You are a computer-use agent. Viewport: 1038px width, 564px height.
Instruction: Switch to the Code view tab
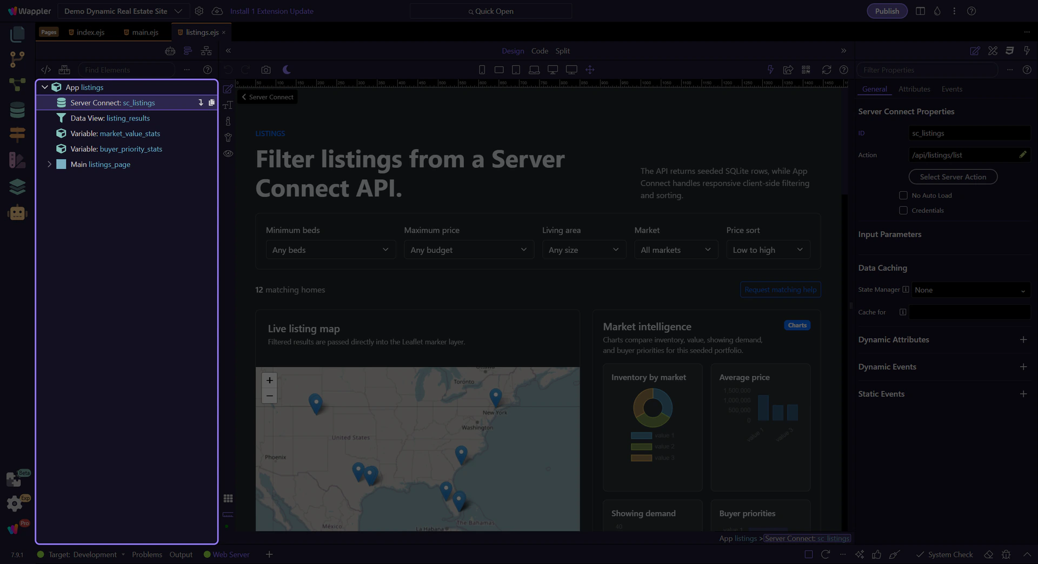pyautogui.click(x=539, y=51)
